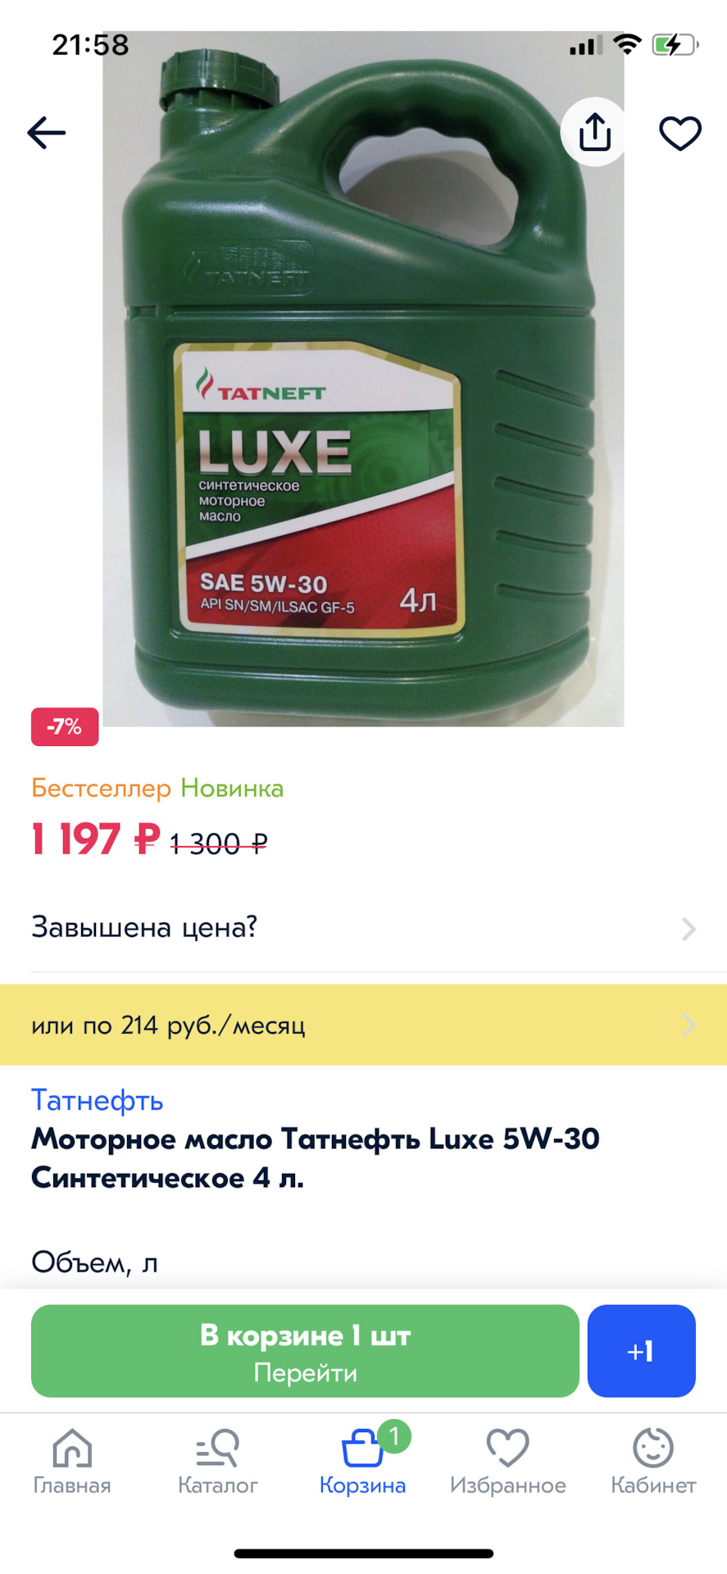
Task: Expand the Завышена цена? row chevron
Action: (x=689, y=929)
